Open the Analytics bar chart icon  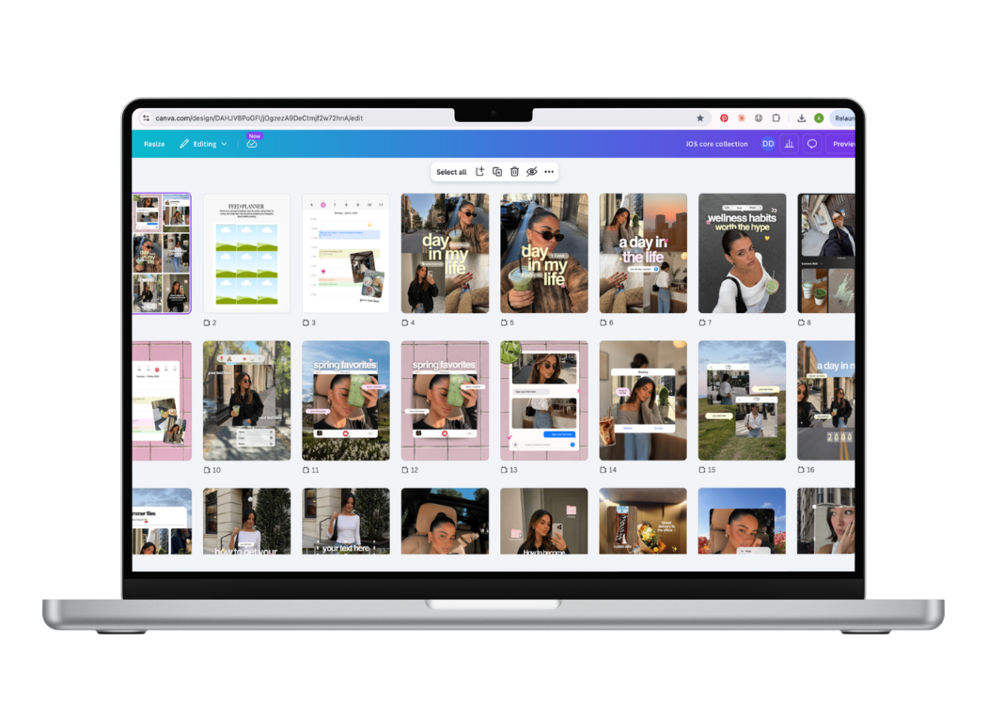point(789,144)
